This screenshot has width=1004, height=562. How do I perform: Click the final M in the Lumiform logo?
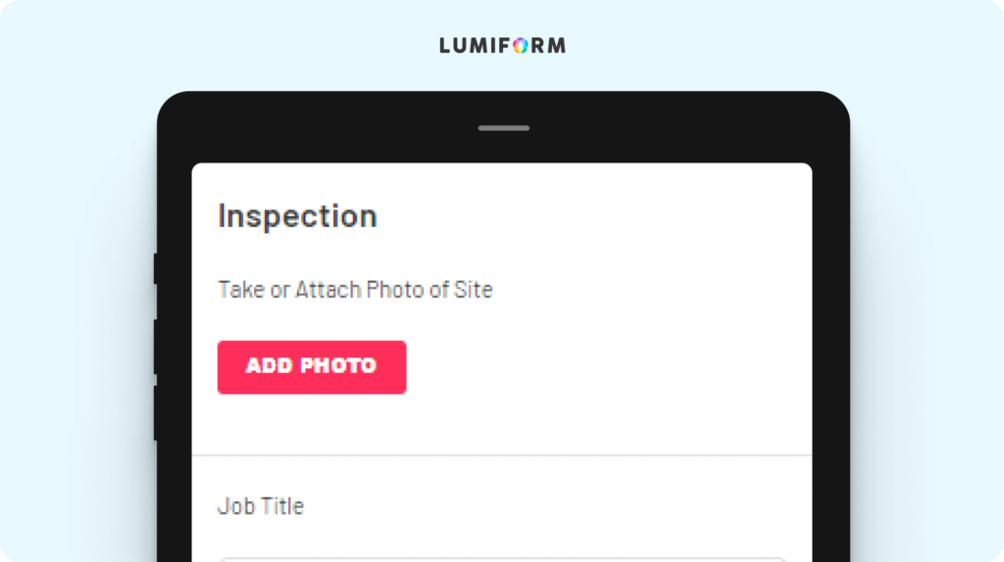[x=557, y=45]
